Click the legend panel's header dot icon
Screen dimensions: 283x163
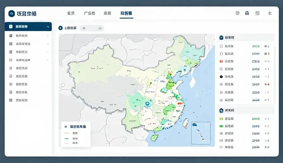click(x=66, y=127)
